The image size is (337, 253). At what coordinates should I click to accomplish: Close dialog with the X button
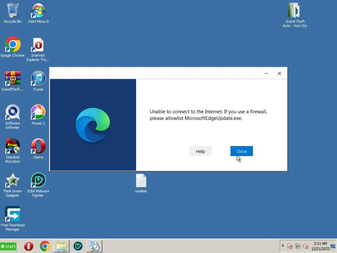(x=279, y=73)
